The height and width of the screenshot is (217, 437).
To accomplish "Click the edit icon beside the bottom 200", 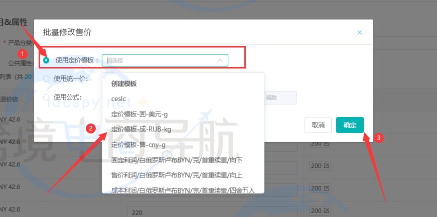I will click(x=327, y=188).
